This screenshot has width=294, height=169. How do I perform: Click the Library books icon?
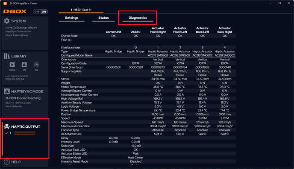click(7, 56)
